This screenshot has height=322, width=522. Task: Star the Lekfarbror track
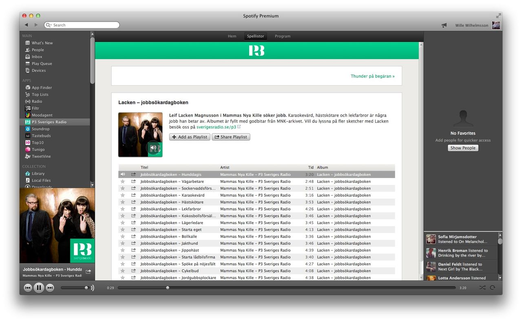[x=122, y=209]
